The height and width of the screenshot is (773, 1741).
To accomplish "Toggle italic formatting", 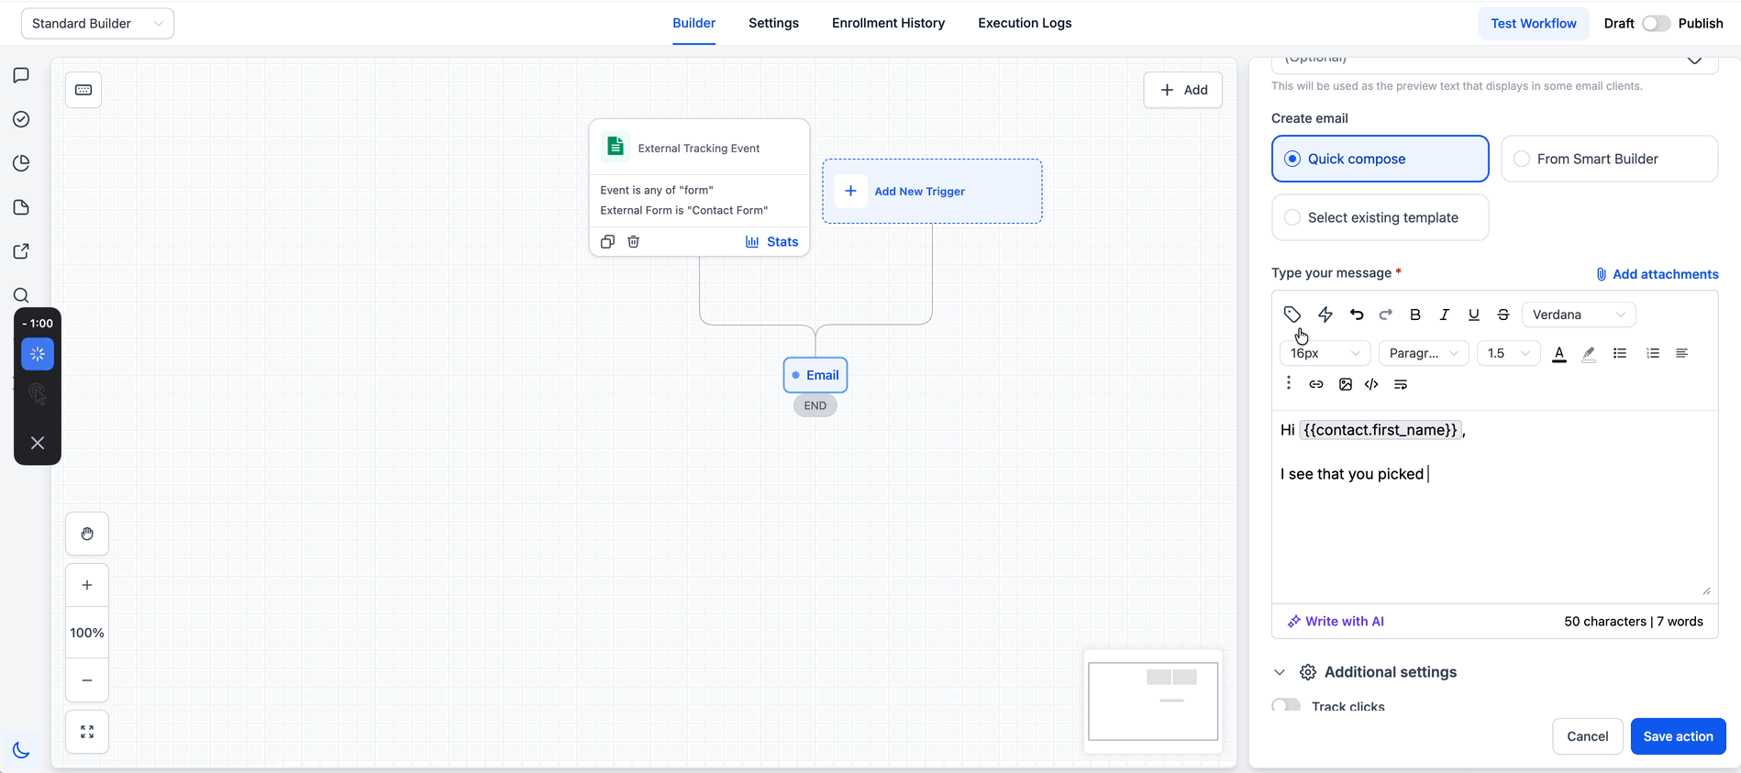I will [1445, 315].
